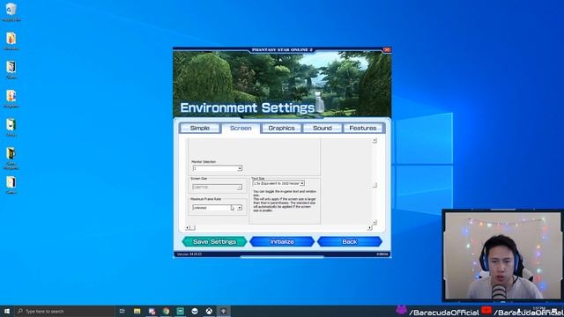Select the Recycle Bin desktop icon

[x=11, y=12]
